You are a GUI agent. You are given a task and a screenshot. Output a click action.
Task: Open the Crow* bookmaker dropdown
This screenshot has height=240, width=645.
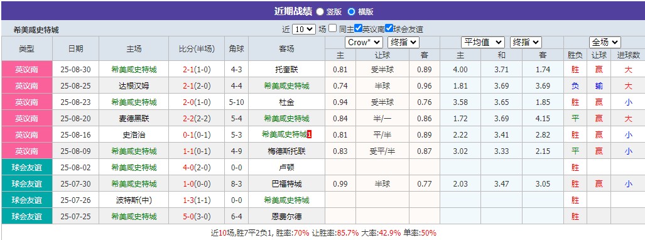[x=364, y=42]
